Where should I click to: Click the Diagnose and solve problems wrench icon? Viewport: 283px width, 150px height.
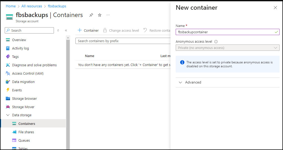click(x=8, y=65)
